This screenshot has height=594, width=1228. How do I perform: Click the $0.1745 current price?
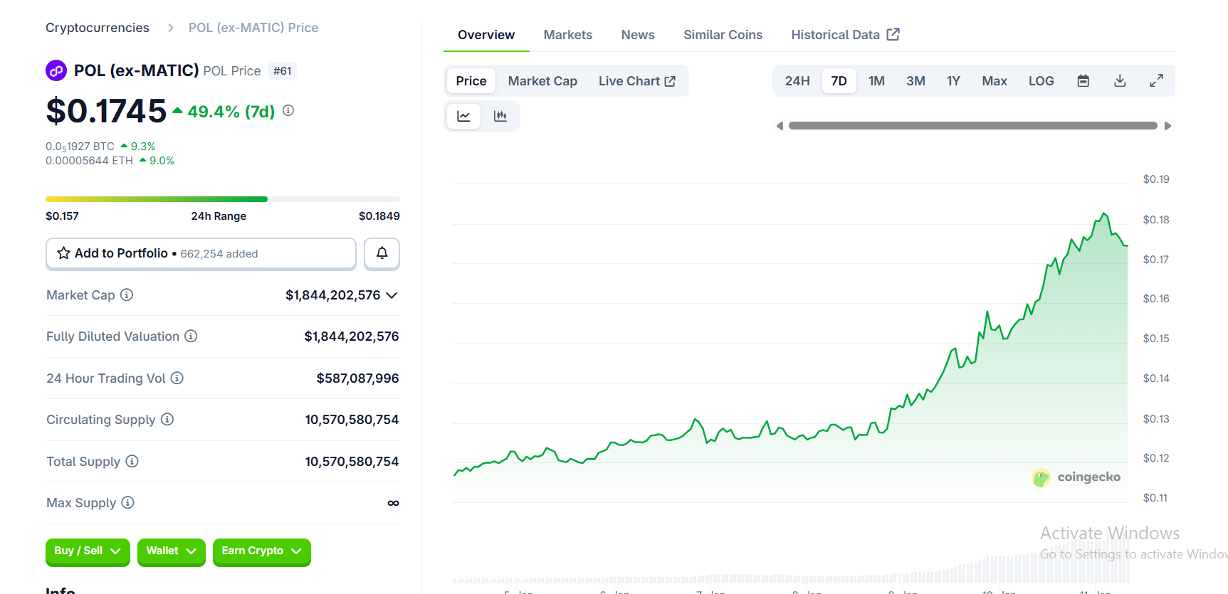(106, 111)
